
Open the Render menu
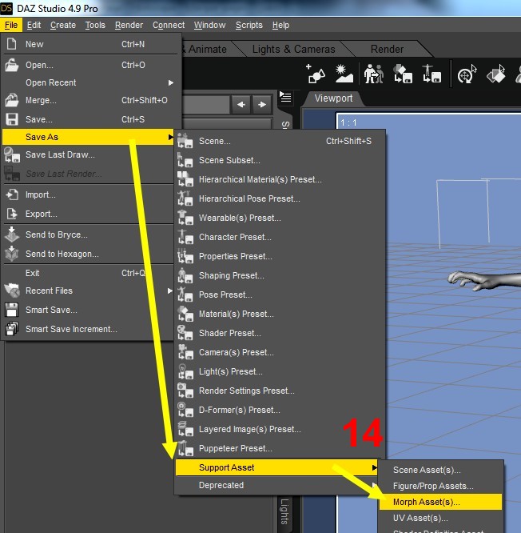coord(129,25)
